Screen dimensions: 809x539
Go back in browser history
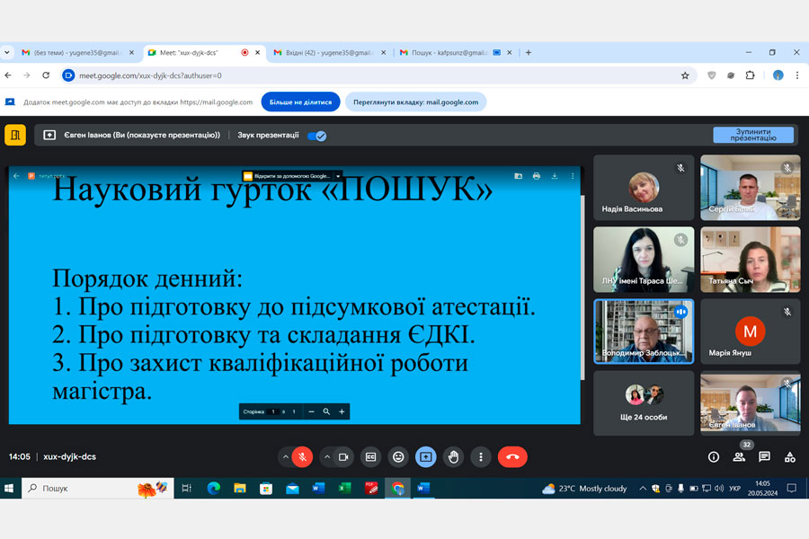[8, 75]
